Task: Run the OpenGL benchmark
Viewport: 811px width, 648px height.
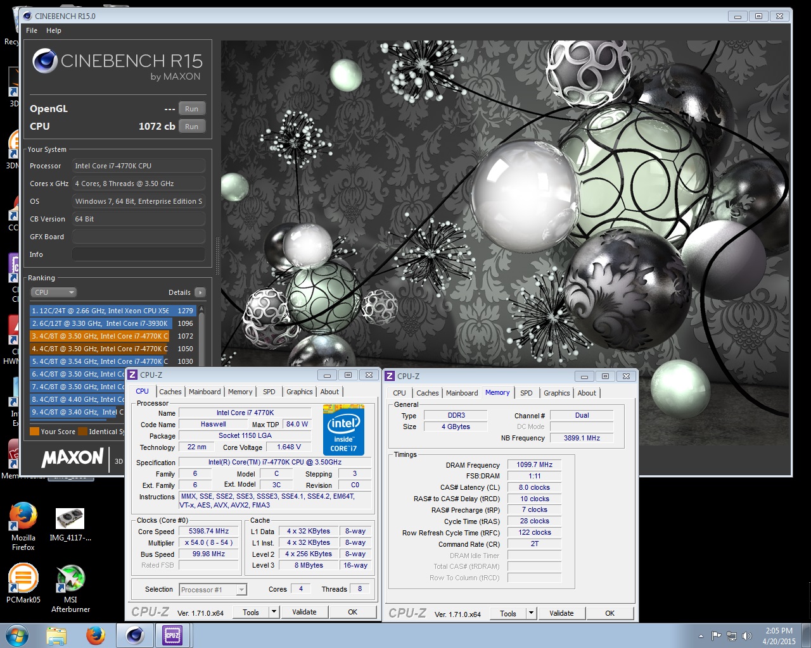Action: tap(192, 109)
